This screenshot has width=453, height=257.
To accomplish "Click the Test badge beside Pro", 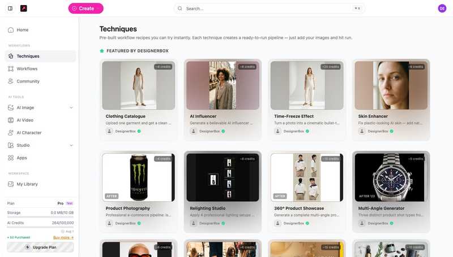I will coord(70,203).
